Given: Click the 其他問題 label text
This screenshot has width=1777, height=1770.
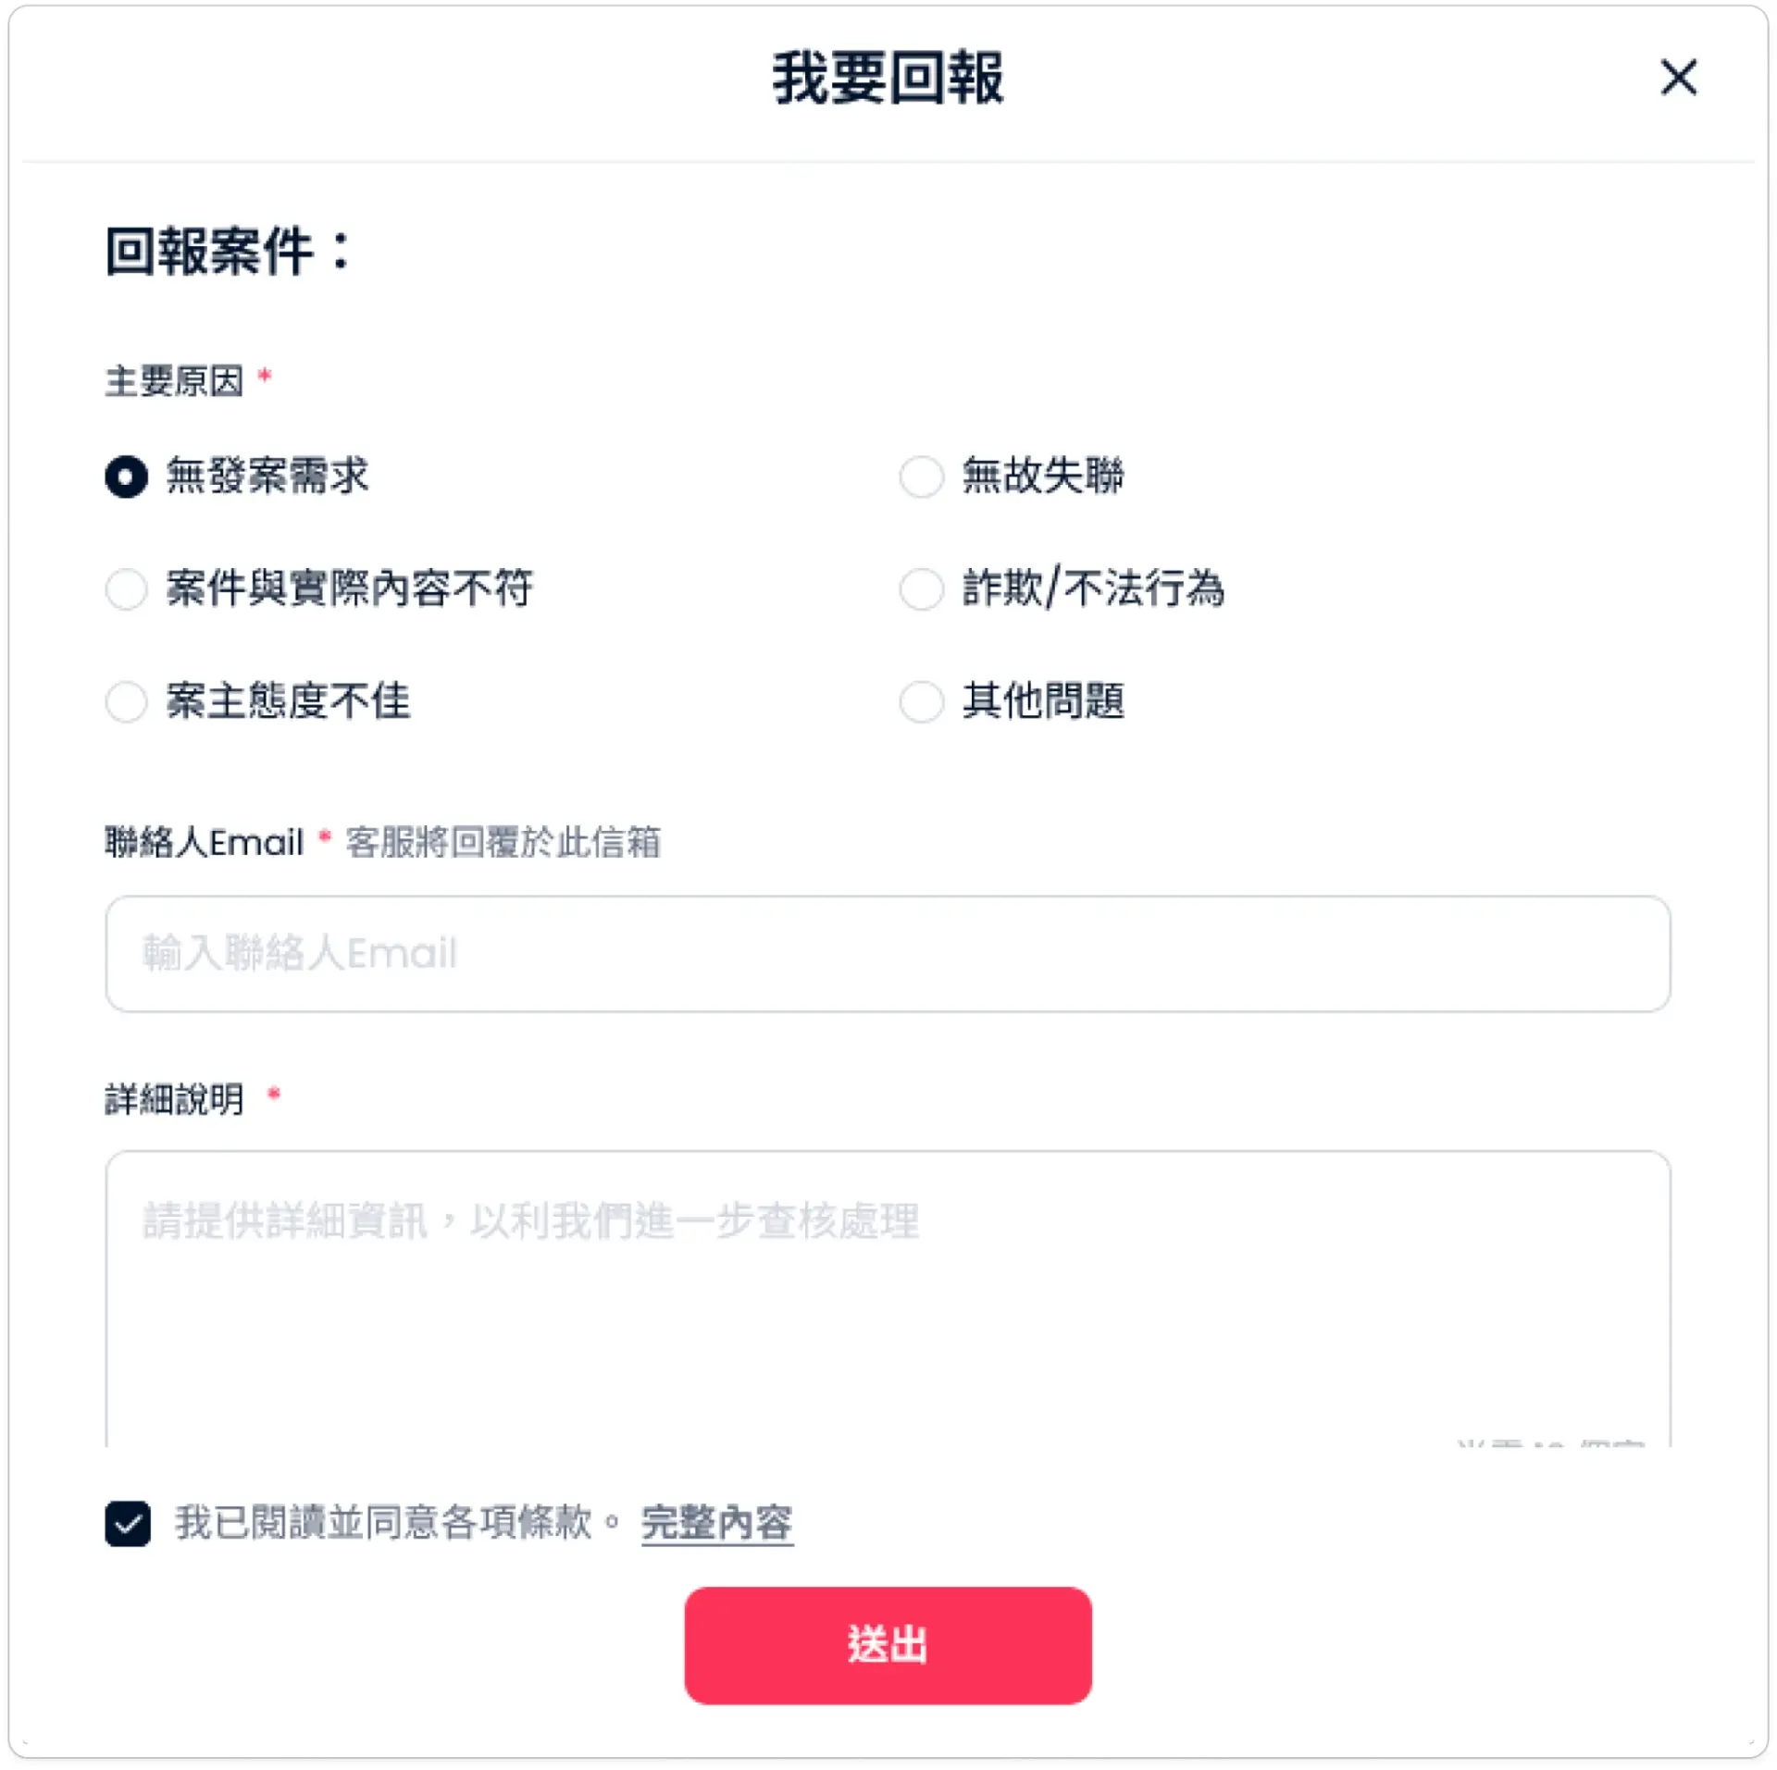Looking at the screenshot, I should [x=1043, y=701].
